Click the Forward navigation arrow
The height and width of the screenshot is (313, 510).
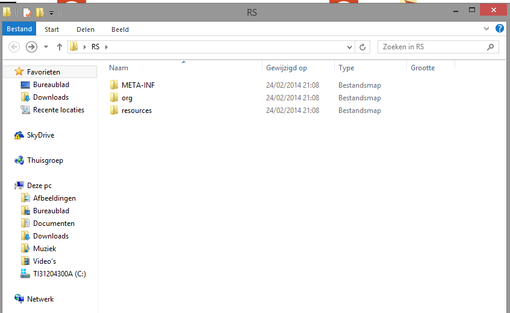point(31,47)
